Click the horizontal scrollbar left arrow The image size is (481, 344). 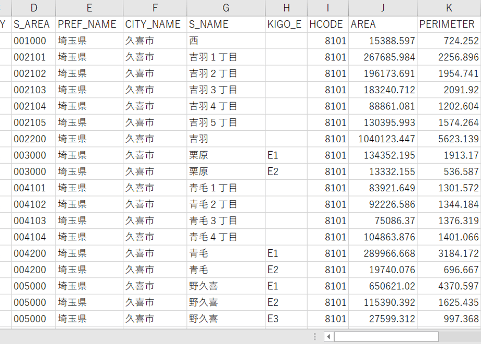(329, 337)
